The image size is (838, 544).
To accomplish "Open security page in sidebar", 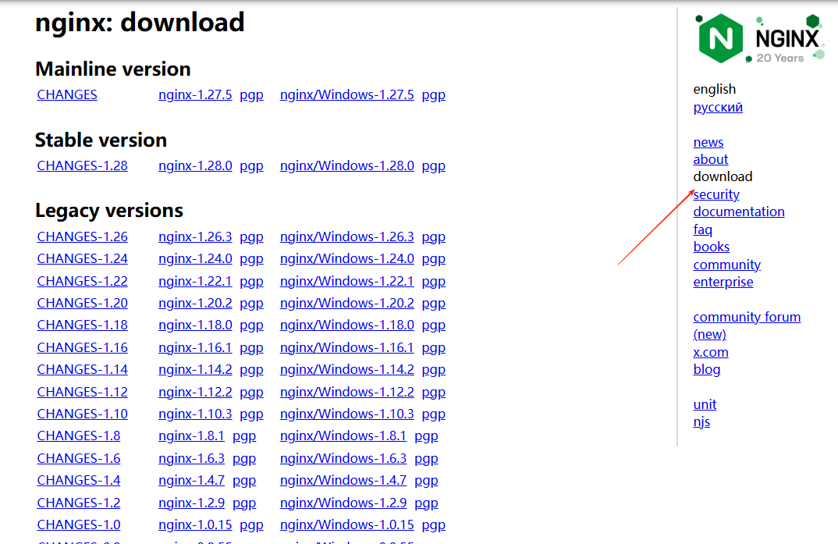I will pos(716,194).
